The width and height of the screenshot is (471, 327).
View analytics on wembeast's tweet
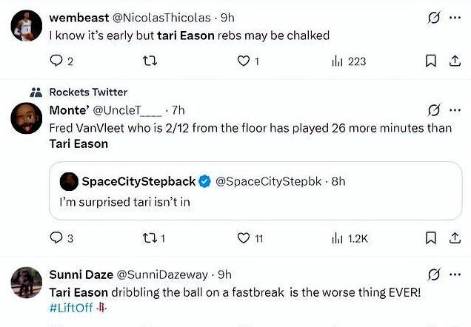(x=338, y=61)
